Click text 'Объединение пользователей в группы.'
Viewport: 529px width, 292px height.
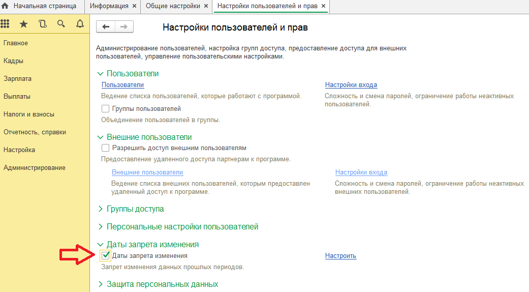pos(161,120)
